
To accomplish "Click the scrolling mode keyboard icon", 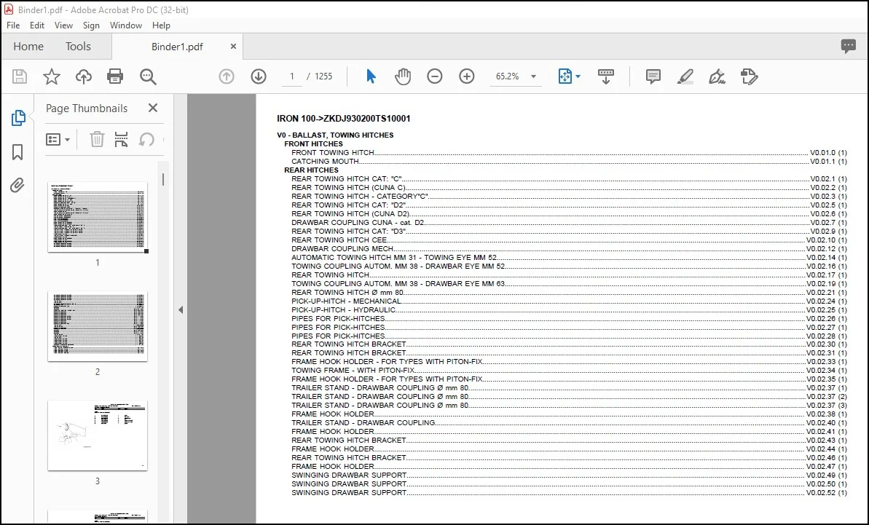I will click(x=606, y=76).
